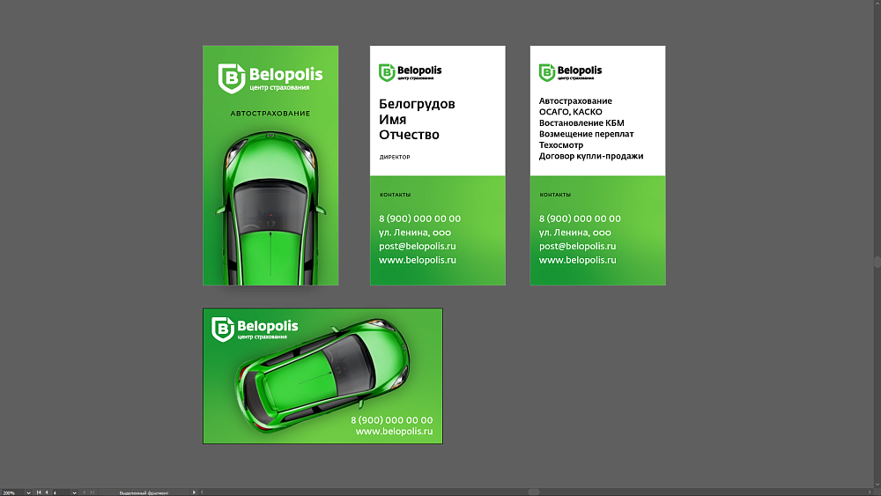Click the horizontal scrollbar right arrow

868,492
